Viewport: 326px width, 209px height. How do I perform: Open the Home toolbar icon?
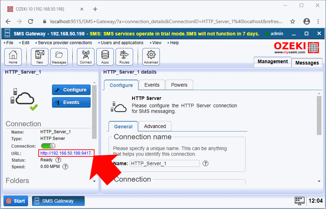(x=13, y=57)
